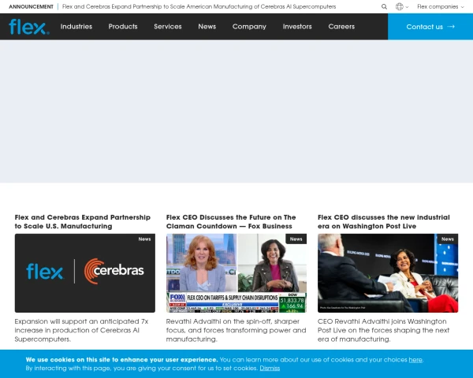Click the Fox Business interview thumbnail
Image resolution: width=473 pixels, height=378 pixels.
(x=236, y=272)
